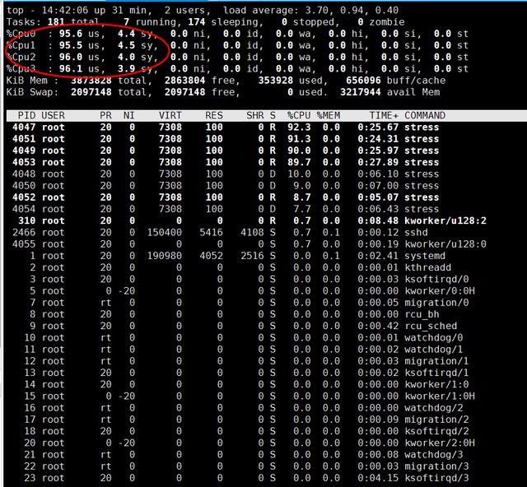This screenshot has height=487, width=527.
Task: Click the rcu_bh command name
Action: pyautogui.click(x=422, y=314)
